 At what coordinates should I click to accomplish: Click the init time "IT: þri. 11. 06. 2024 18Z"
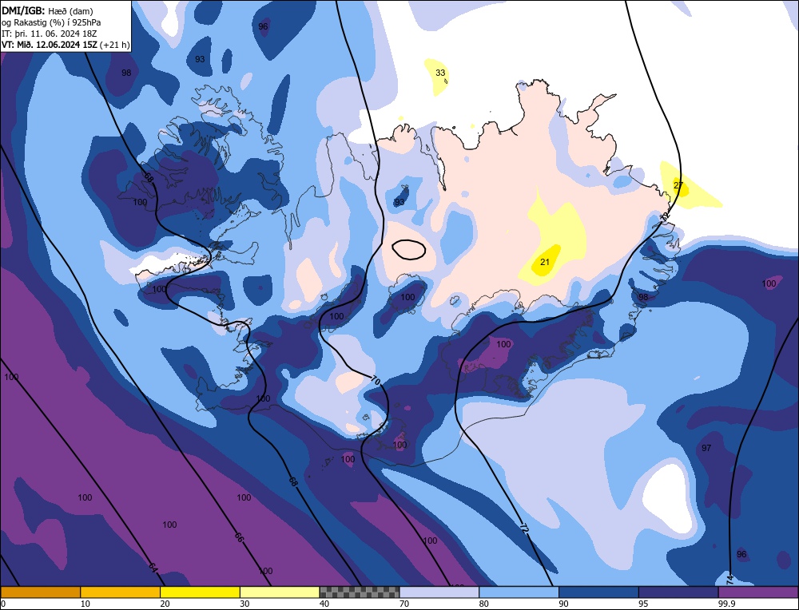click(x=49, y=34)
